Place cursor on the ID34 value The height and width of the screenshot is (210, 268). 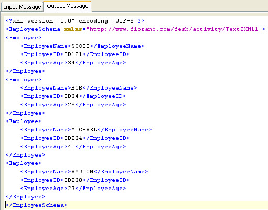(71, 96)
